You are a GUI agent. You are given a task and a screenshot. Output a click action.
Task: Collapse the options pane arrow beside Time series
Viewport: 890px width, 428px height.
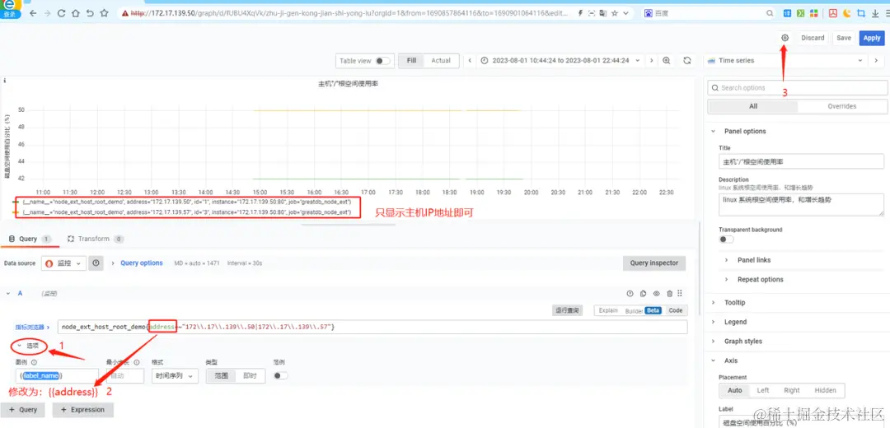click(876, 61)
